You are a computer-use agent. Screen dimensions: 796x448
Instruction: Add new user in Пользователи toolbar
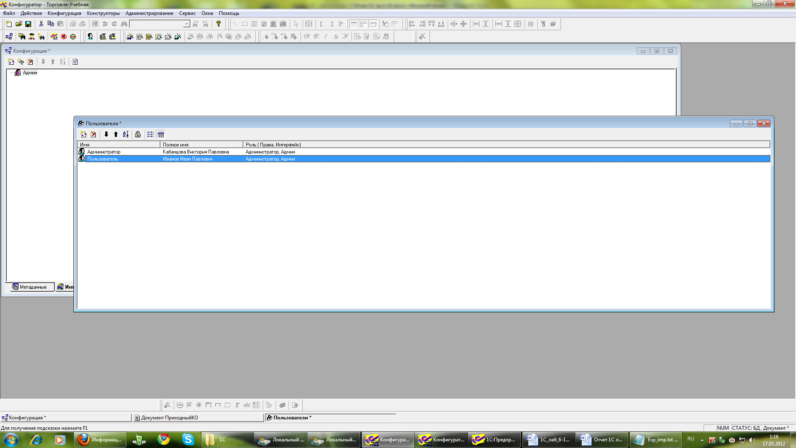83,134
